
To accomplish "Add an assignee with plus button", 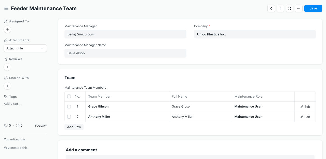I will tap(7, 30).
